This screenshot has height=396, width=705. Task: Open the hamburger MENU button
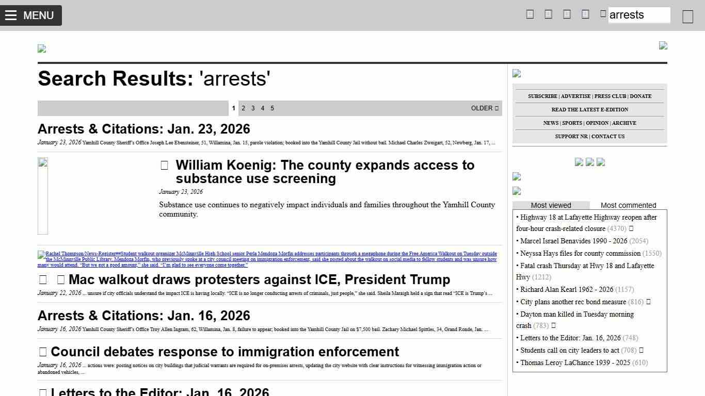(31, 15)
